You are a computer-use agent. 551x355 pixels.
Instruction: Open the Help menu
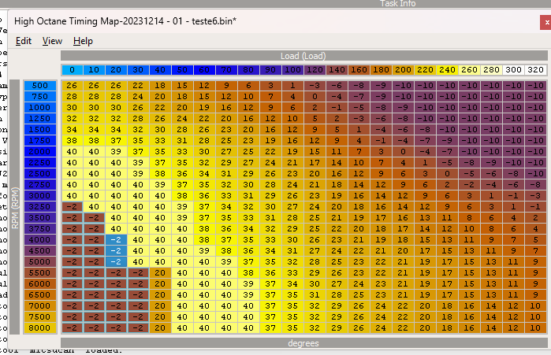point(83,41)
